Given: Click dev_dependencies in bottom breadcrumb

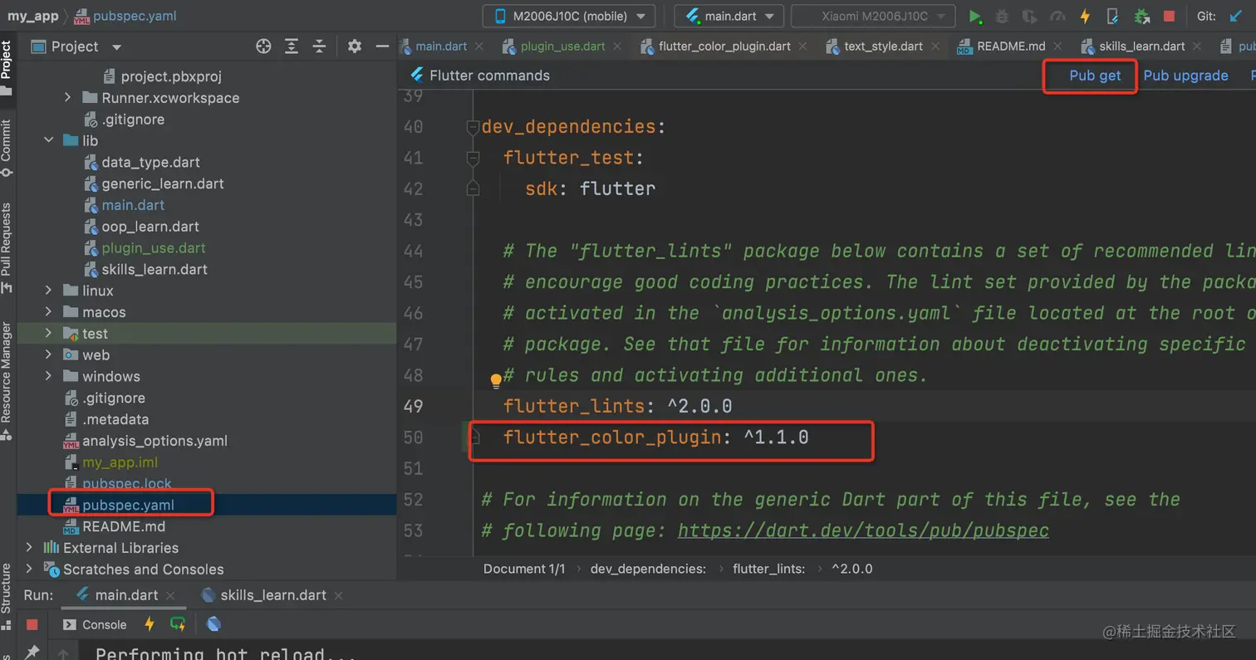Looking at the screenshot, I should coord(648,569).
